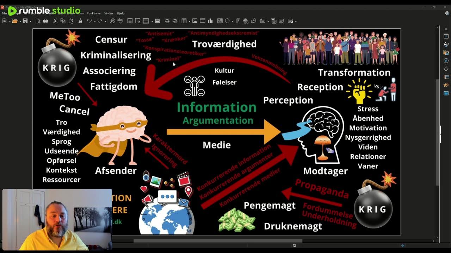451x253 pixels.
Task: Insert a table with the table icon
Action: click(x=184, y=21)
